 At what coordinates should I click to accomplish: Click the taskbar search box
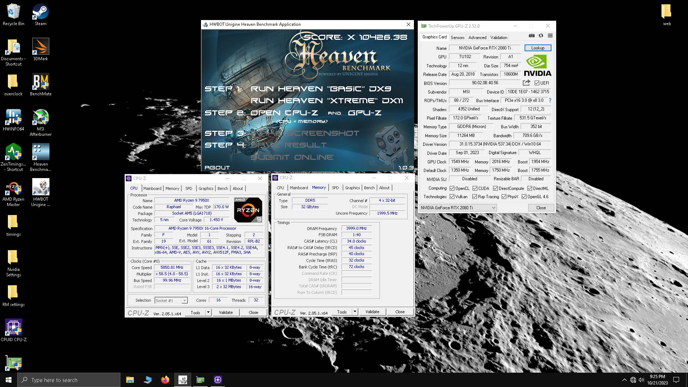pyautogui.click(x=69, y=380)
